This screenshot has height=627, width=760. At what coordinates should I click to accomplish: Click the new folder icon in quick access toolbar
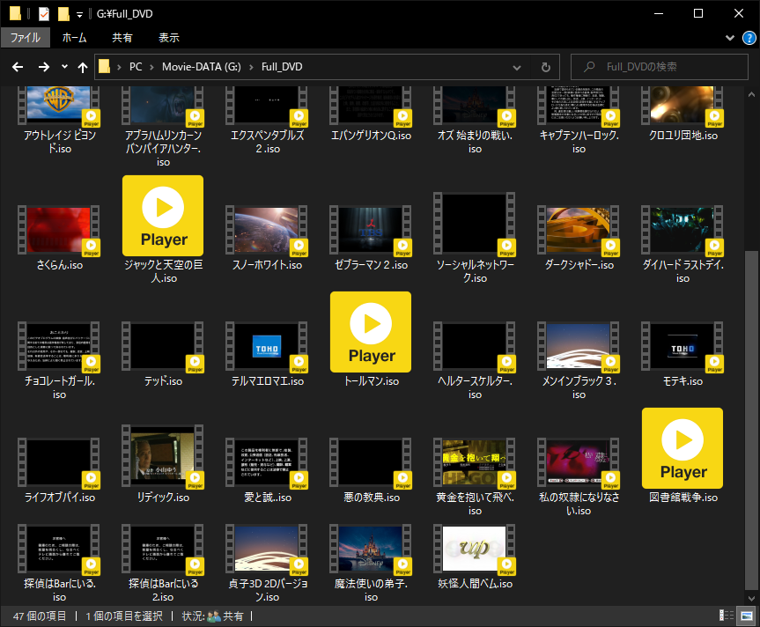click(62, 12)
